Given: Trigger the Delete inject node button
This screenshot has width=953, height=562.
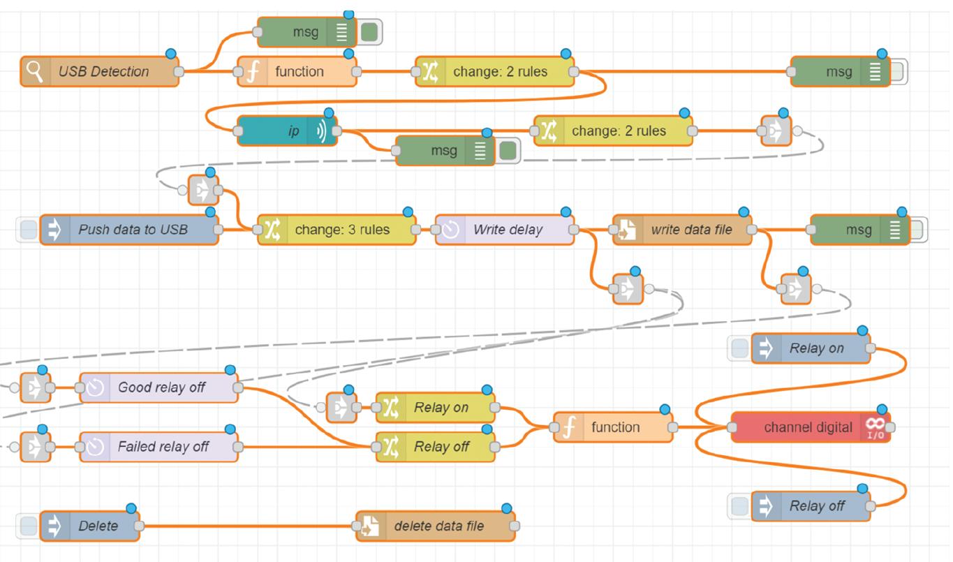Looking at the screenshot, I should (29, 526).
